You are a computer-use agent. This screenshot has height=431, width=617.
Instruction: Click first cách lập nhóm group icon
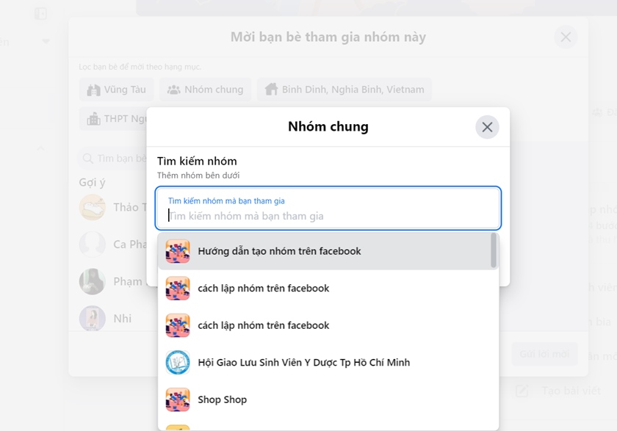tap(178, 289)
